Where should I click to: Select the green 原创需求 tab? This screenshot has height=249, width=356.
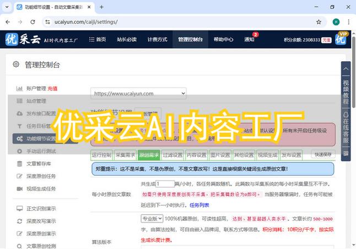pyautogui.click(x=149, y=155)
